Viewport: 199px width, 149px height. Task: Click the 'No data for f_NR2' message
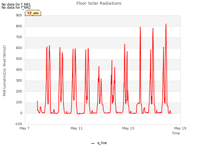point(16,7)
